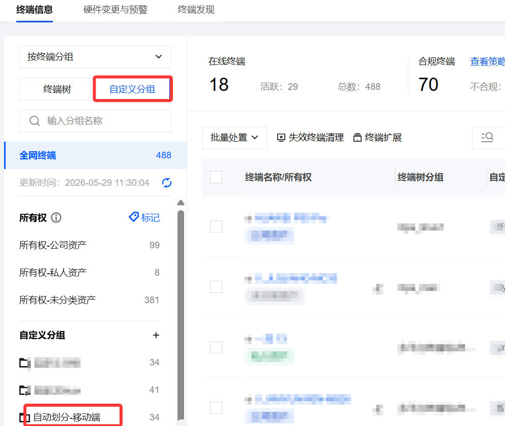Click the 标记 tag icon
Viewport: 505px width, 426px height.
(x=134, y=217)
